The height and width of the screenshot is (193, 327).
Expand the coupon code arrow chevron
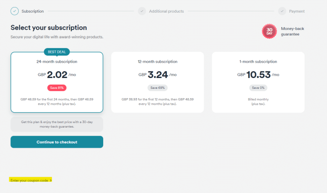click(x=51, y=180)
